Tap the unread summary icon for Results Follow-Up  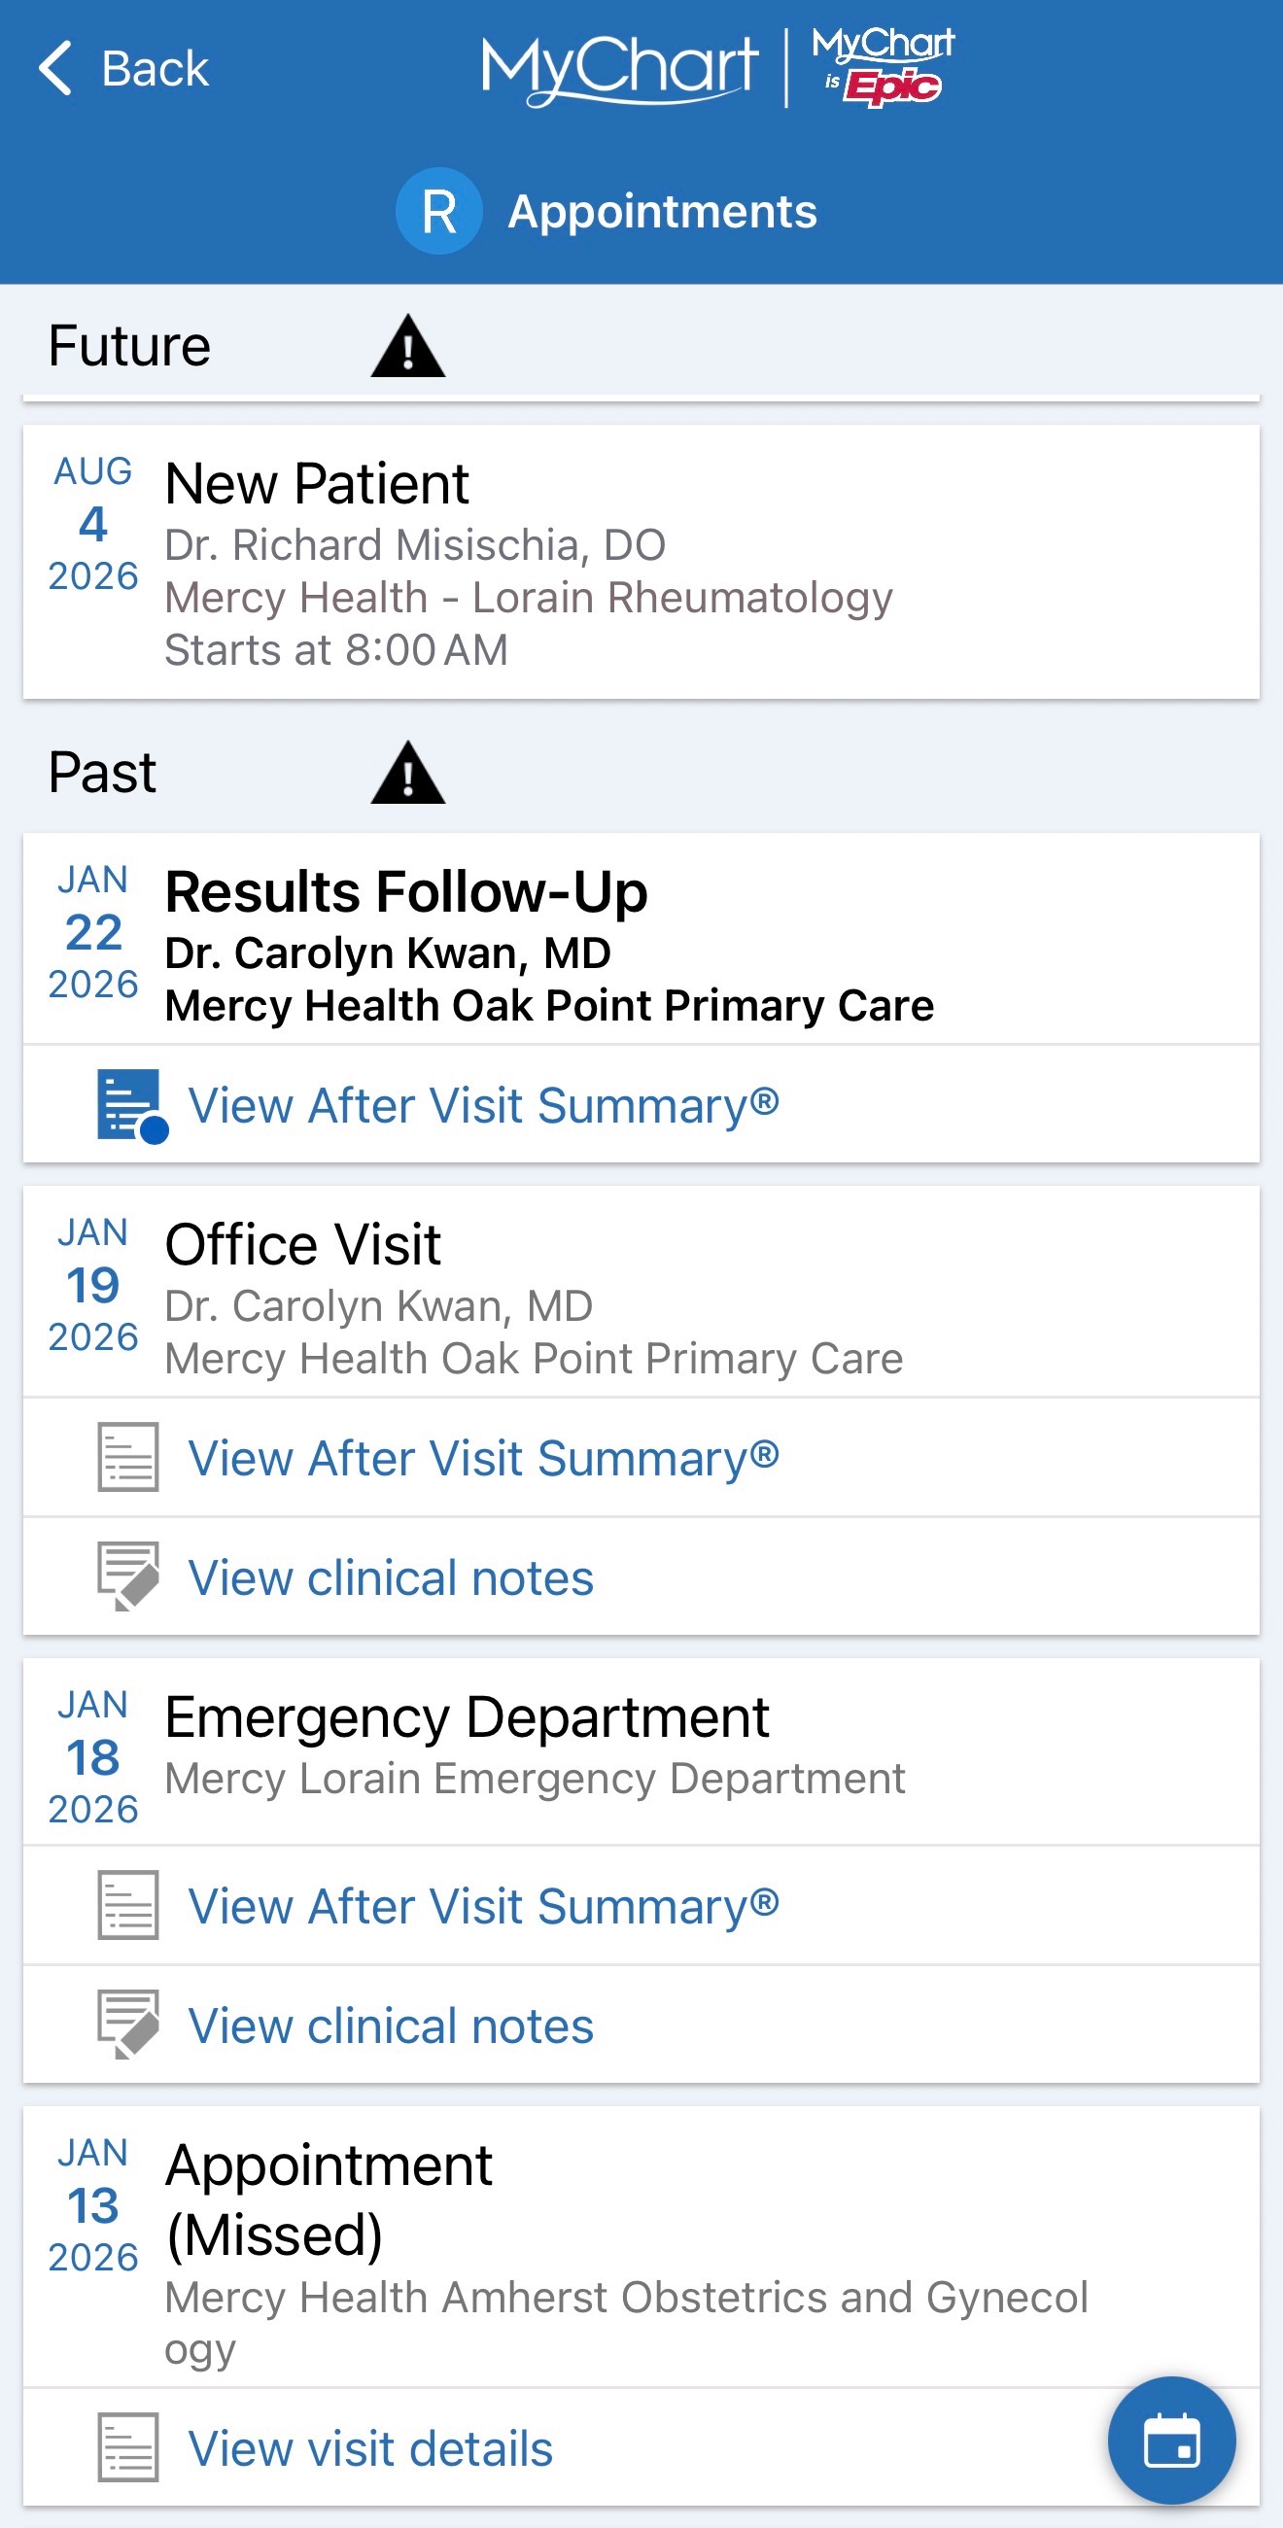point(130,1105)
